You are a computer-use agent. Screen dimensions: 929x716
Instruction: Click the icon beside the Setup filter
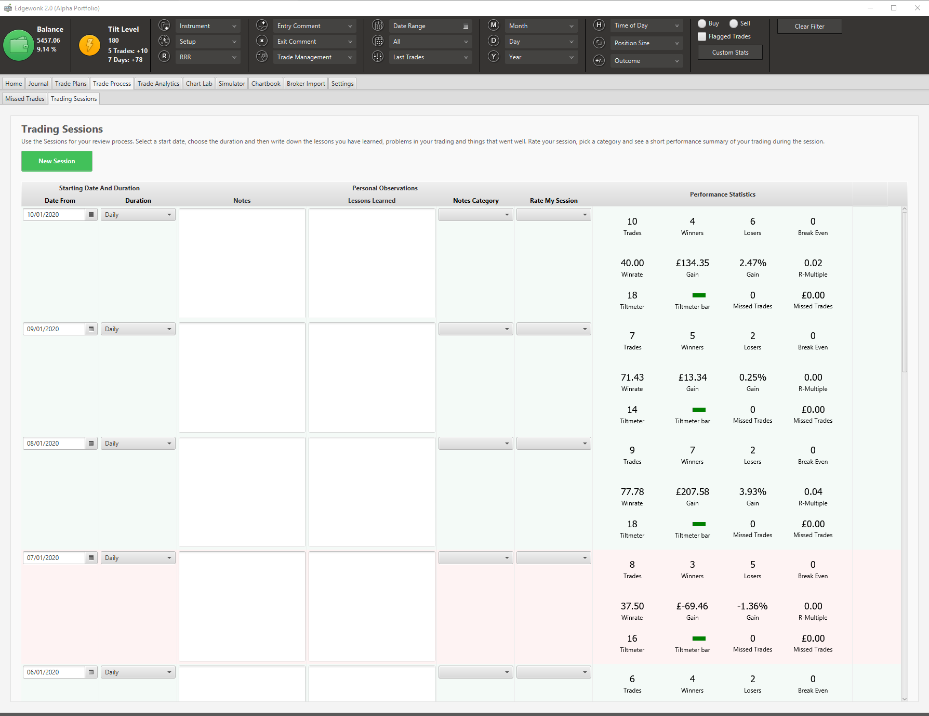click(164, 41)
